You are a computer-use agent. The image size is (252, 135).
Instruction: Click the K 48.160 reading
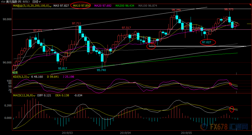pyautogui.click(x=37, y=77)
